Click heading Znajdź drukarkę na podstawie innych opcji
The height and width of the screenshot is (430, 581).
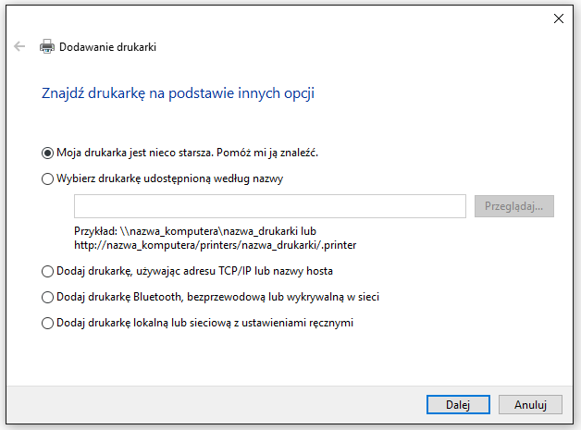click(178, 93)
